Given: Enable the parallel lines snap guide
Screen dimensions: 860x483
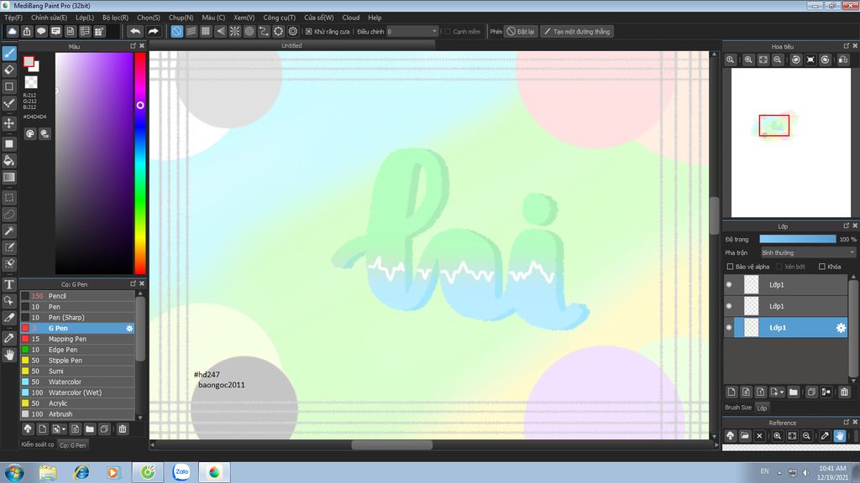Looking at the screenshot, I should click(191, 31).
